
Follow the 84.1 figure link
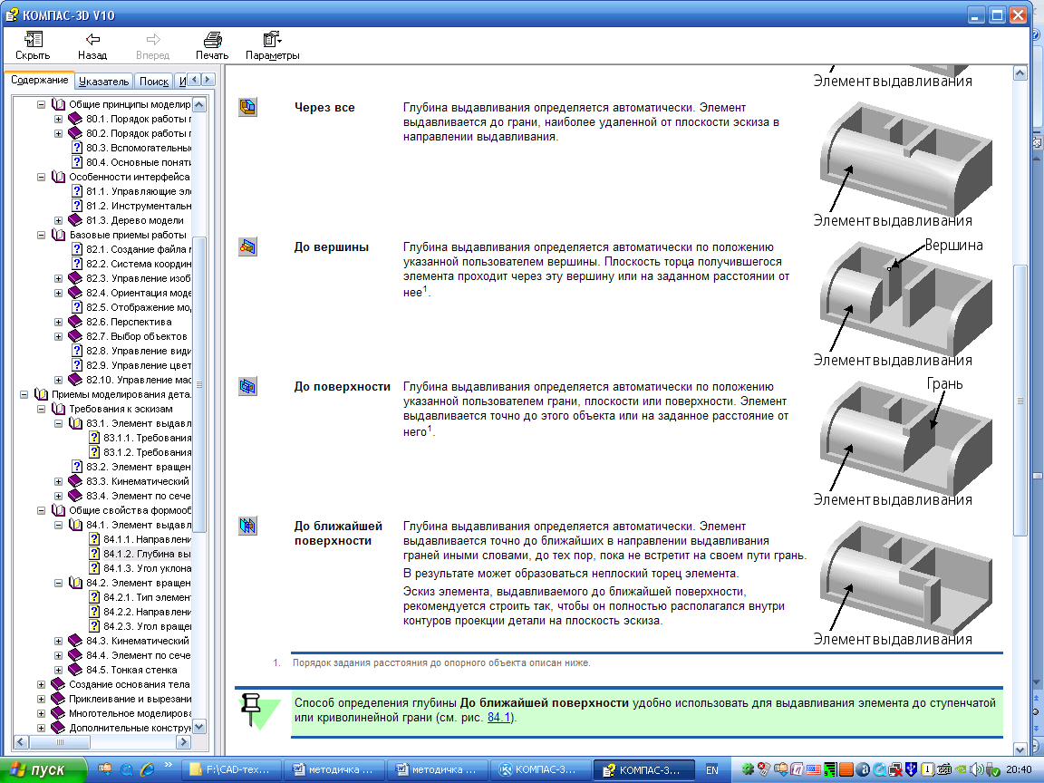click(x=498, y=717)
